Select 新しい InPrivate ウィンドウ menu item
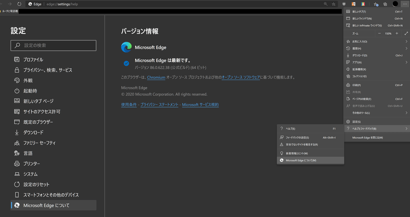This screenshot has height=217, width=410. 376,26
